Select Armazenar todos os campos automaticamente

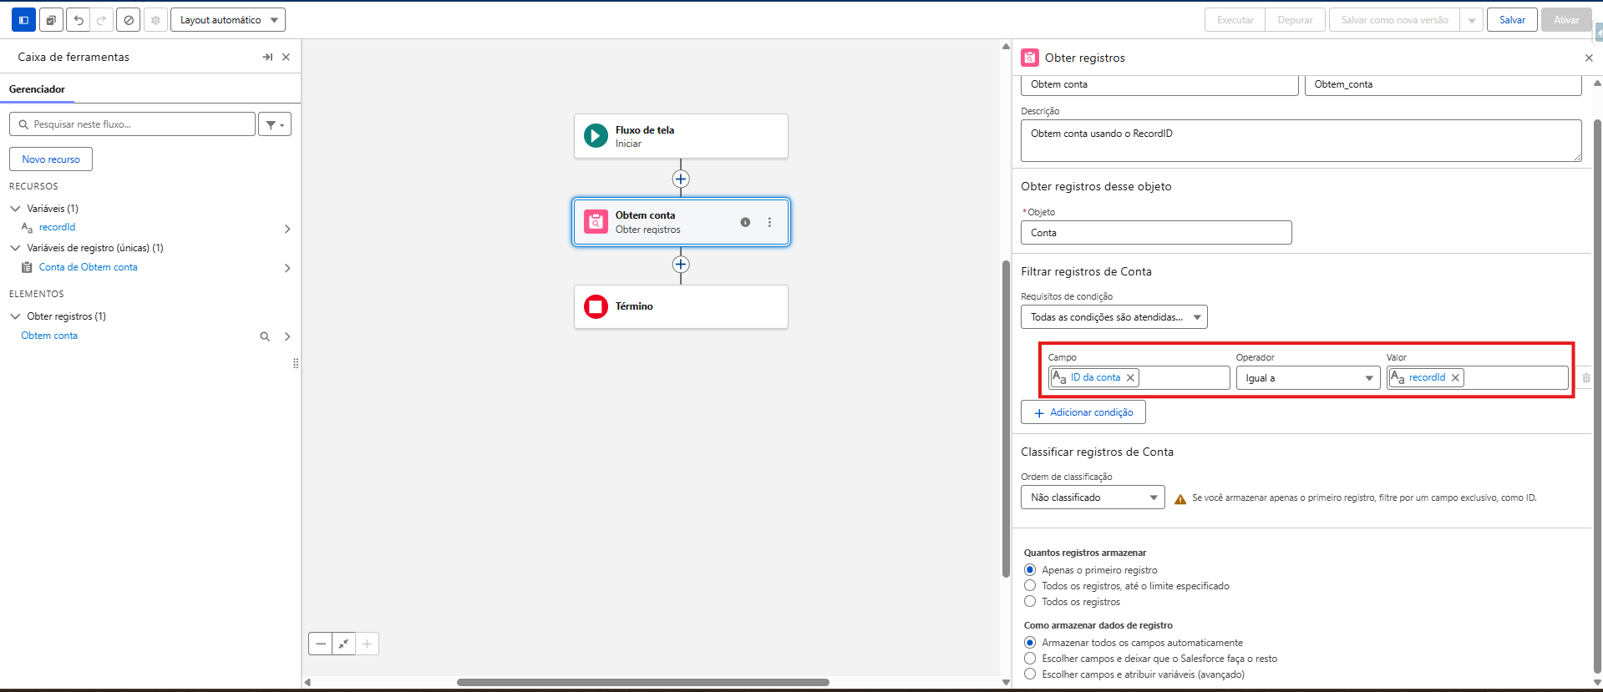1030,643
